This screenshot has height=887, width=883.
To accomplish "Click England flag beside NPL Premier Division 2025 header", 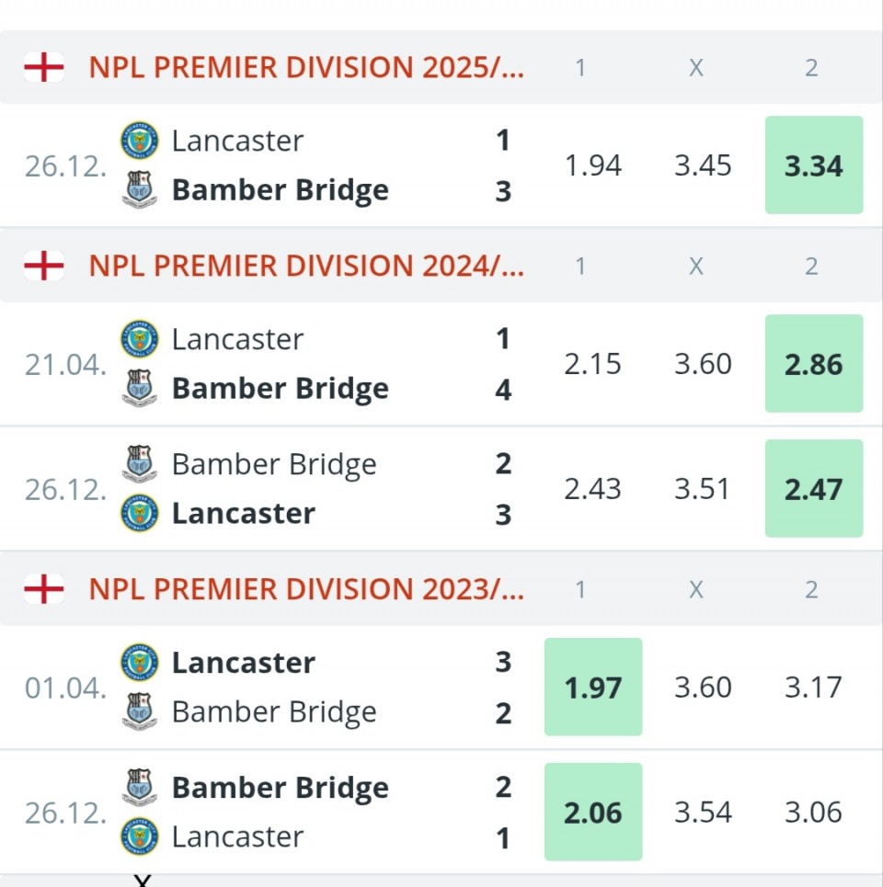I will click(43, 67).
